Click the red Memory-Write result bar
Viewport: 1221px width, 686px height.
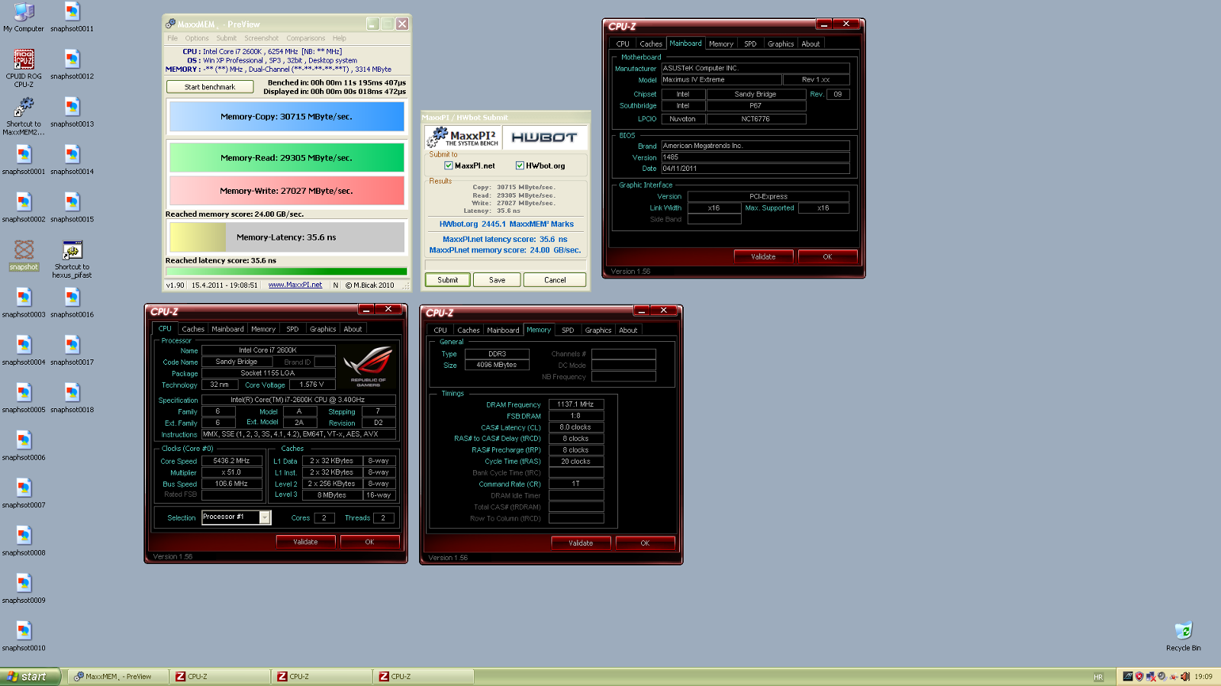(286, 191)
